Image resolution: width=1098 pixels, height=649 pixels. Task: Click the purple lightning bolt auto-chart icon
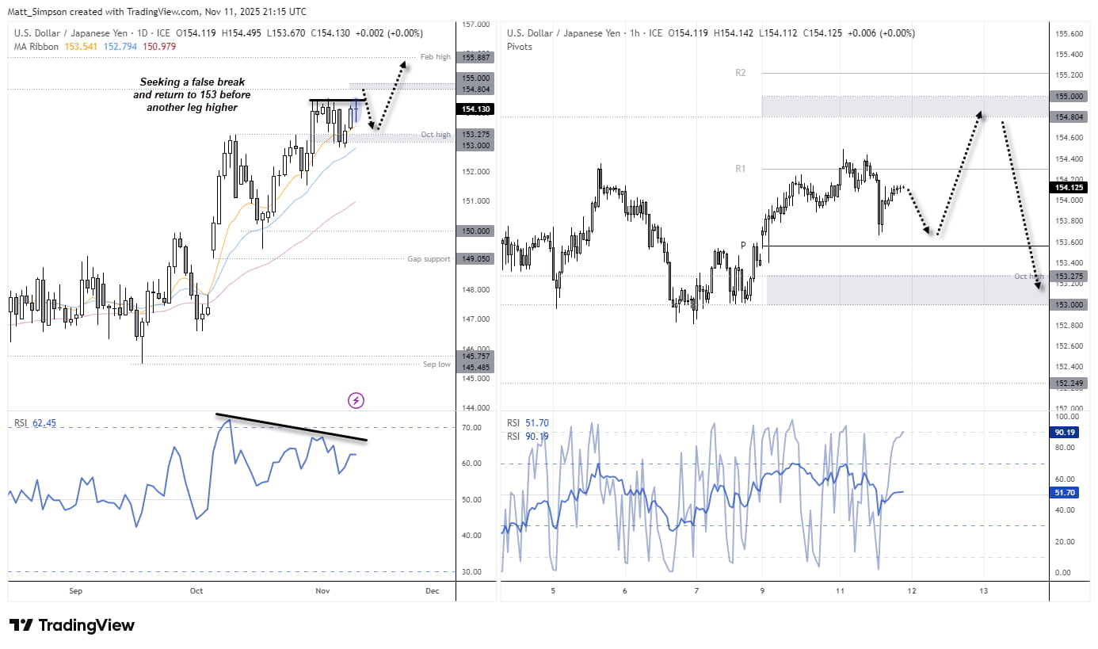tap(356, 400)
